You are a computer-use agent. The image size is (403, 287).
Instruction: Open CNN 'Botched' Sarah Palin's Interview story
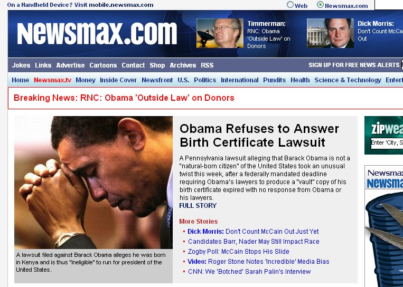pos(249,272)
